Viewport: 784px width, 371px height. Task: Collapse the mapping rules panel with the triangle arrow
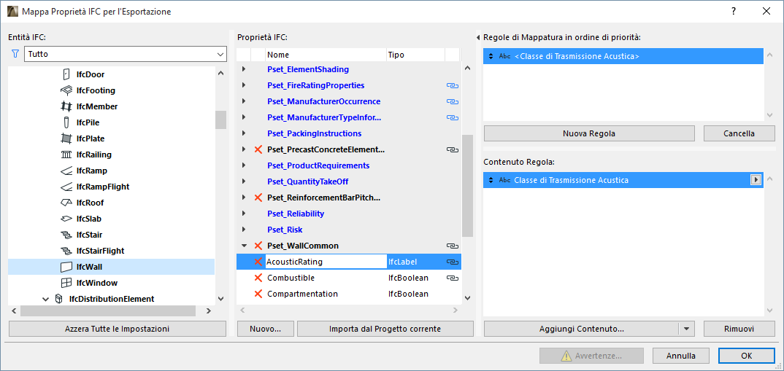478,37
